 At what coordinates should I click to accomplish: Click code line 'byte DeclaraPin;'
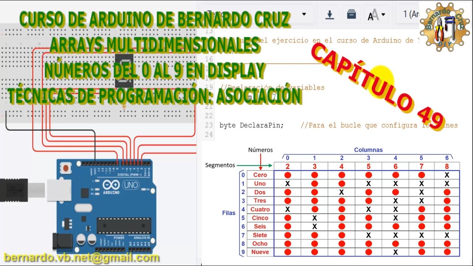(251, 125)
